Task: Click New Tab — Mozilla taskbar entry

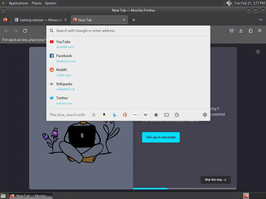Action: (x=31, y=196)
